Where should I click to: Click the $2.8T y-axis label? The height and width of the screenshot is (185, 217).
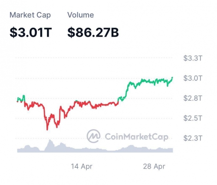[193, 98]
